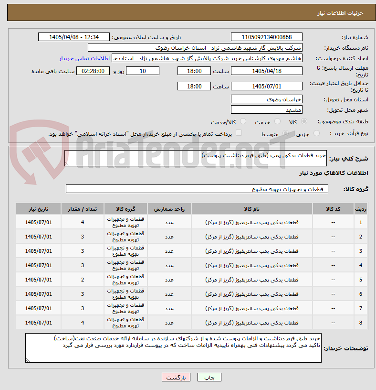Click item name in row 7
The height and width of the screenshot is (390, 376).
coord(251,308)
